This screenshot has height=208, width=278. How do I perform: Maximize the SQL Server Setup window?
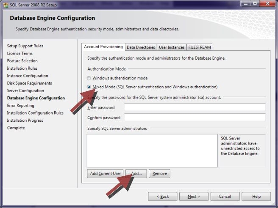[255, 3]
